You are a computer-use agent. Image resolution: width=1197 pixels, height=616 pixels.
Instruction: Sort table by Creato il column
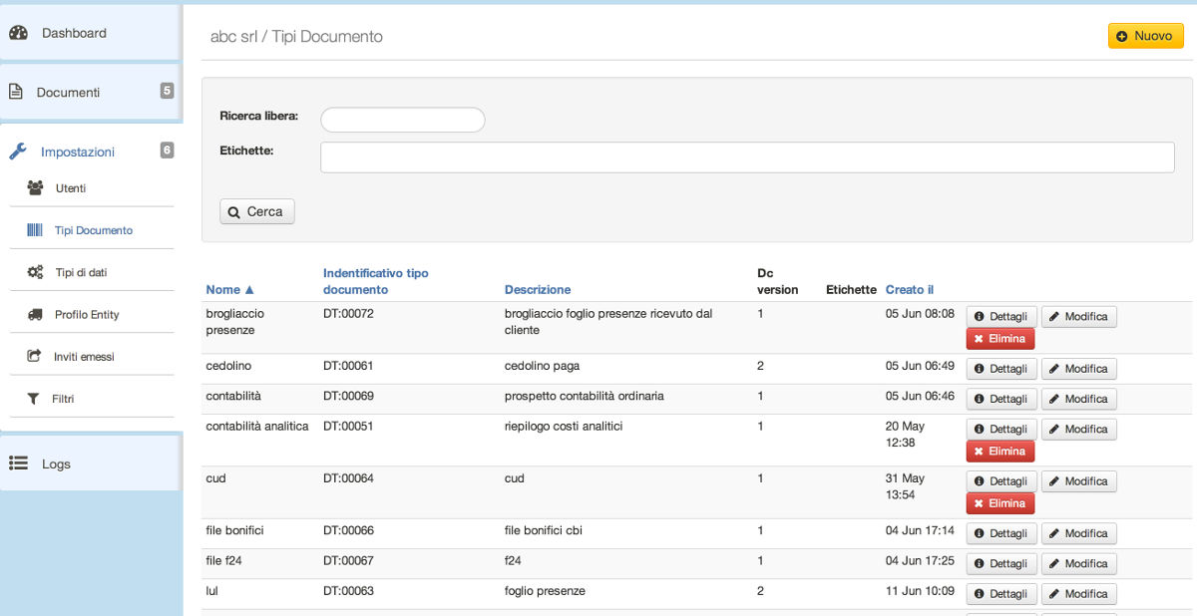(x=910, y=289)
